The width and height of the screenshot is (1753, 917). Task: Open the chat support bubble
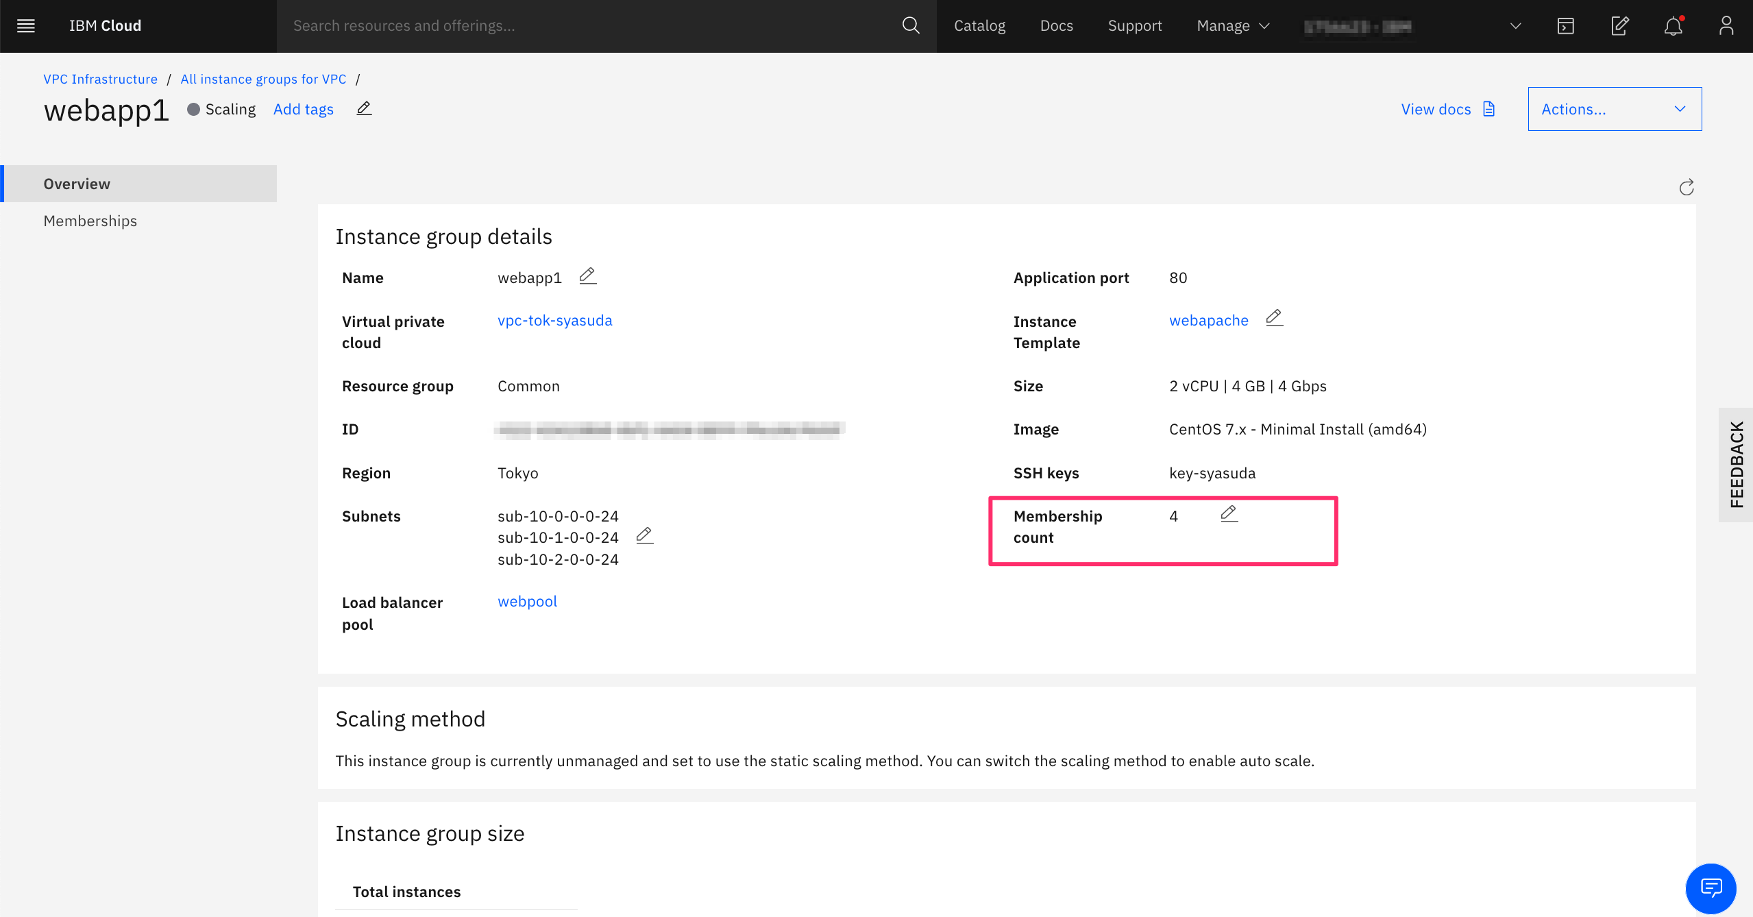1711,888
